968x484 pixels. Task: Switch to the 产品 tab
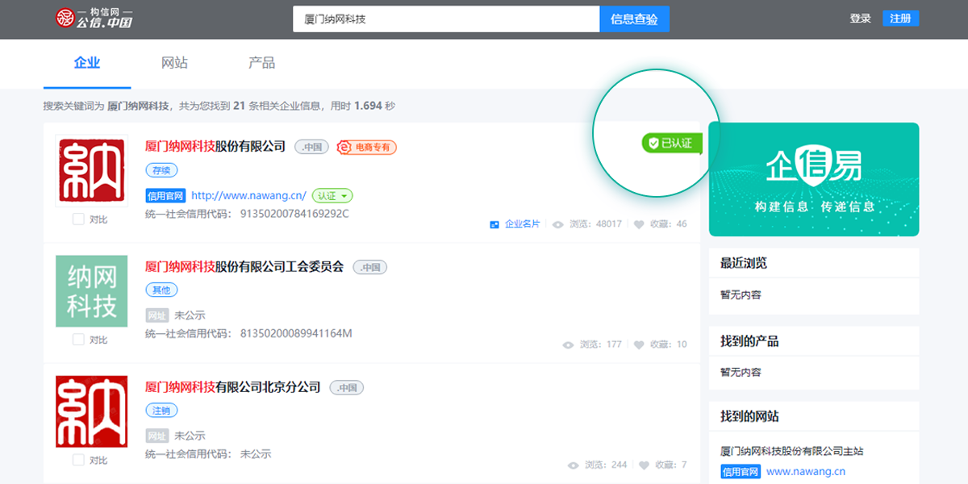coord(261,63)
